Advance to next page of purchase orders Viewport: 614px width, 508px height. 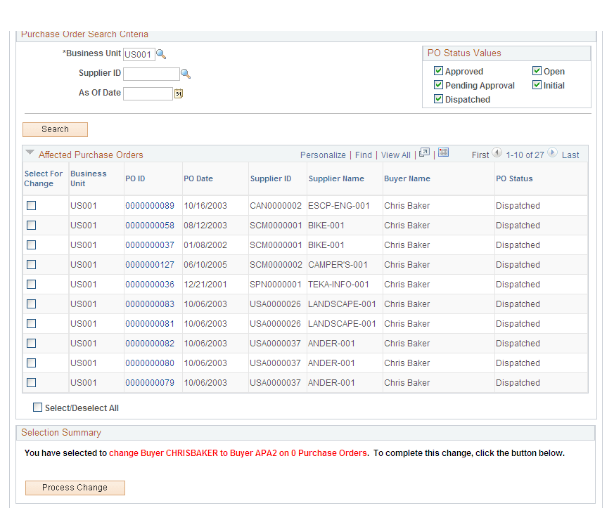point(553,152)
